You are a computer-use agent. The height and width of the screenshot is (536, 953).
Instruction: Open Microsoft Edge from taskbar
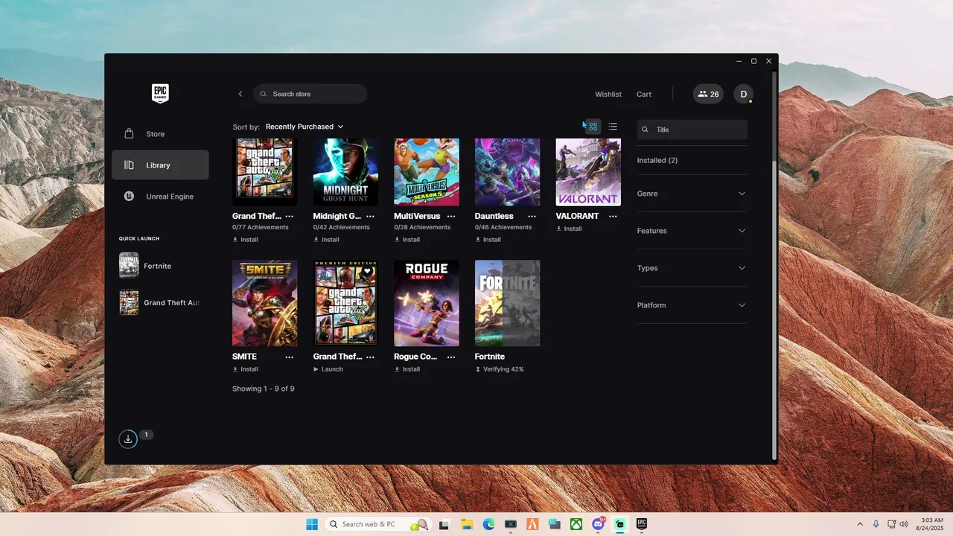click(x=488, y=524)
